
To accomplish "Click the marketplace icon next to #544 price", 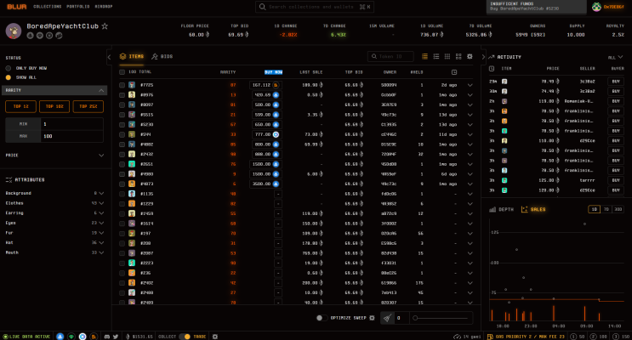I will pyautogui.click(x=276, y=134).
